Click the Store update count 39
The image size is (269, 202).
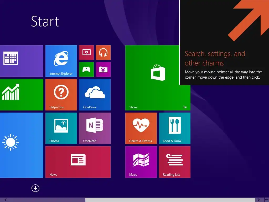[x=185, y=107]
